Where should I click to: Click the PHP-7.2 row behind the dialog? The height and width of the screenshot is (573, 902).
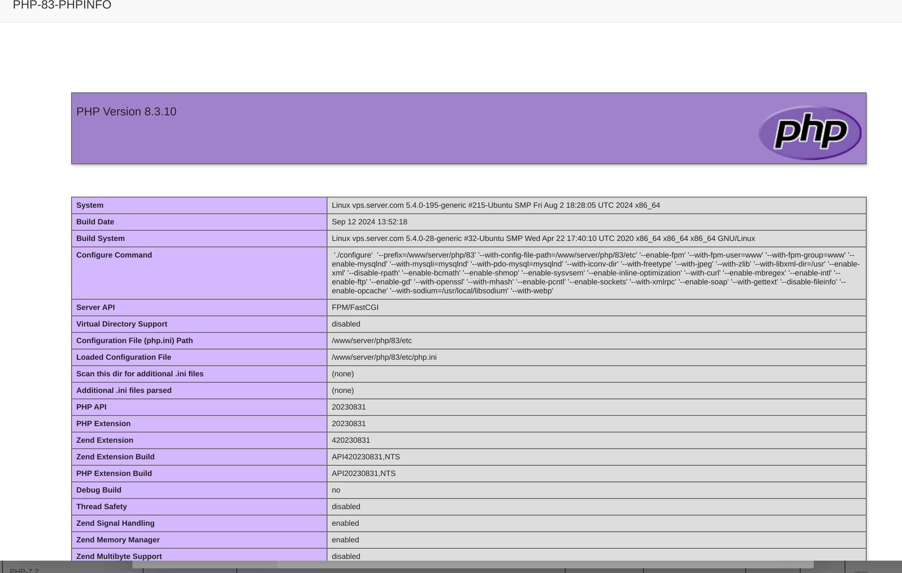(24, 570)
